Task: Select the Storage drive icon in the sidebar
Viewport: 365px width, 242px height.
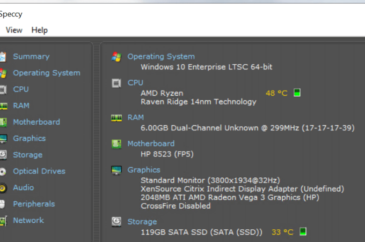Action: [3, 155]
